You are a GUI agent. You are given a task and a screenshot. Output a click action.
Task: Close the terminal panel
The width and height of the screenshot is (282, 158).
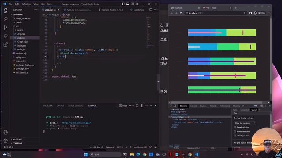point(156,106)
